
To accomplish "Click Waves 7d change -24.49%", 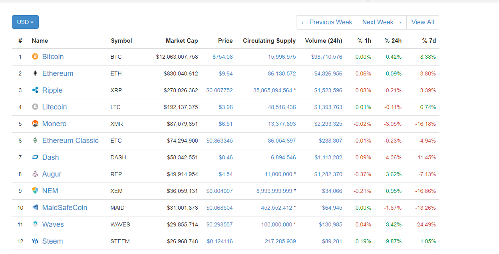I will click(x=425, y=224).
